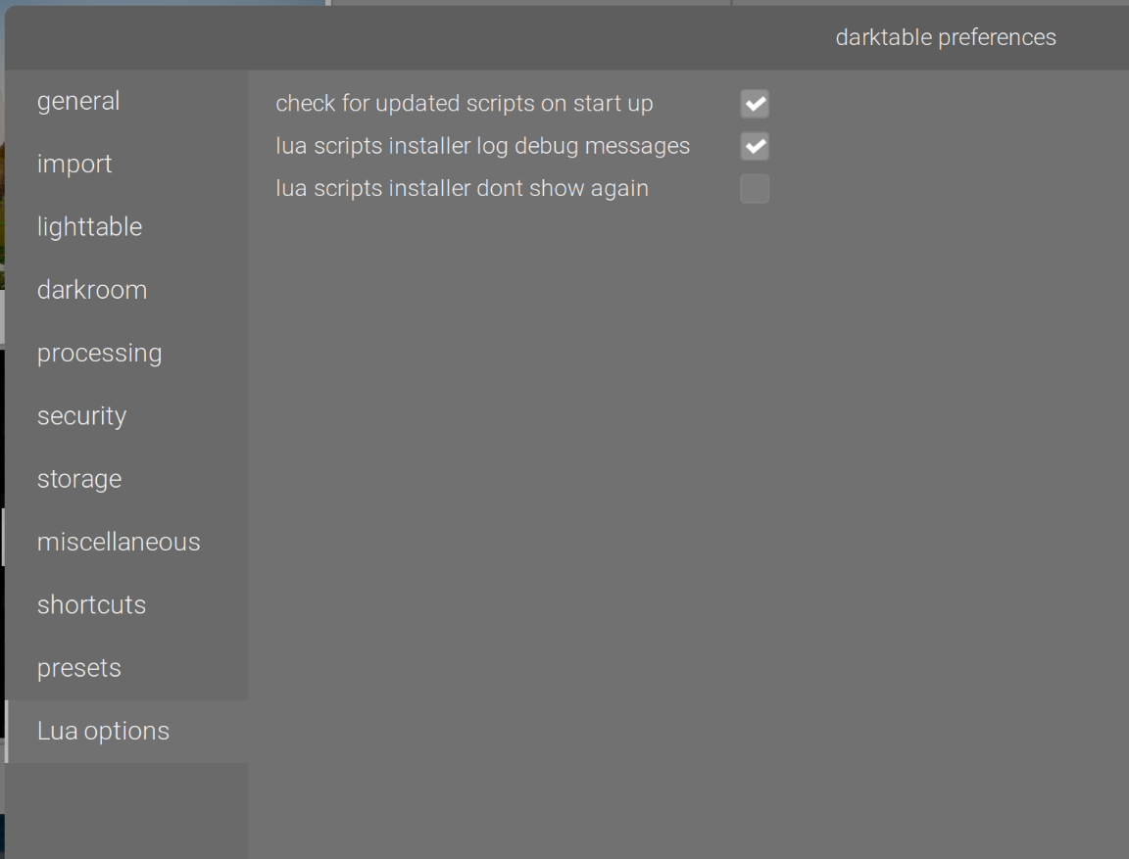Viewport: 1129px width, 859px height.
Task: Select the lighttable preferences section
Action: (89, 227)
